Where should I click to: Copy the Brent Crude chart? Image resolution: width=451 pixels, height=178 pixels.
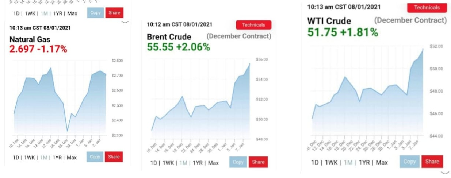tap(238, 162)
